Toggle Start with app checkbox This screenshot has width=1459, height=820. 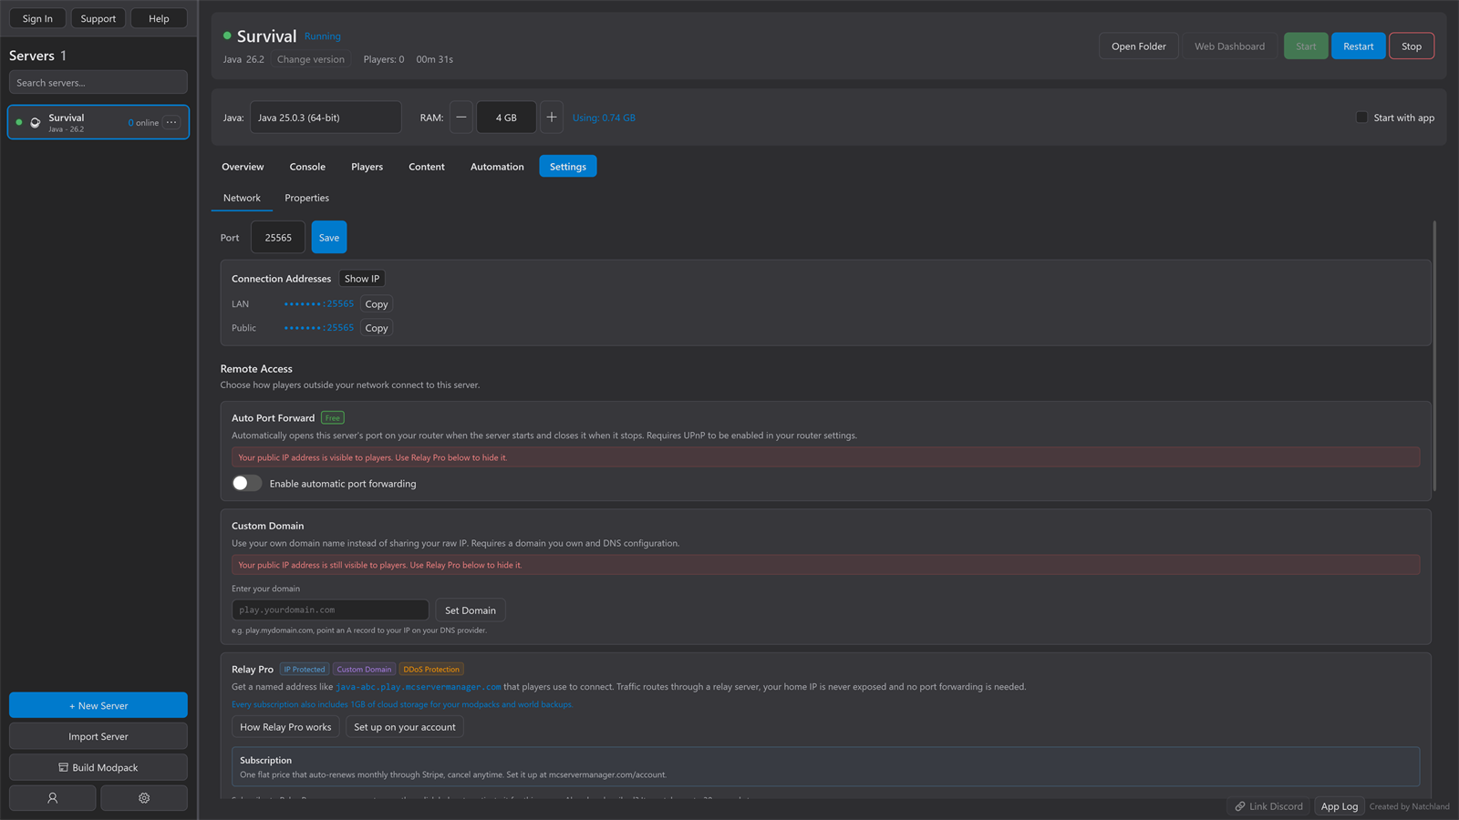pyautogui.click(x=1361, y=118)
